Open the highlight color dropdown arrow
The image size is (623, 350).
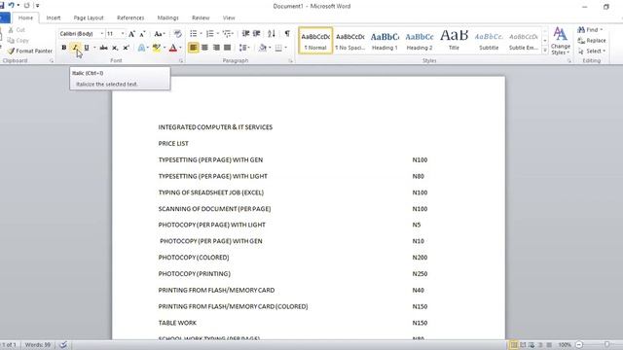point(165,48)
